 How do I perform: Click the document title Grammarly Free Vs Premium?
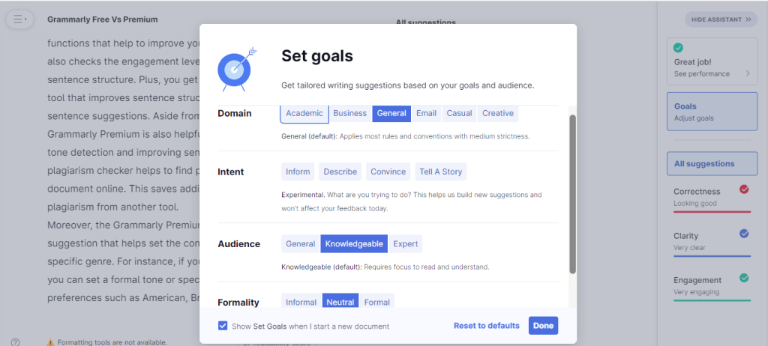pos(102,19)
